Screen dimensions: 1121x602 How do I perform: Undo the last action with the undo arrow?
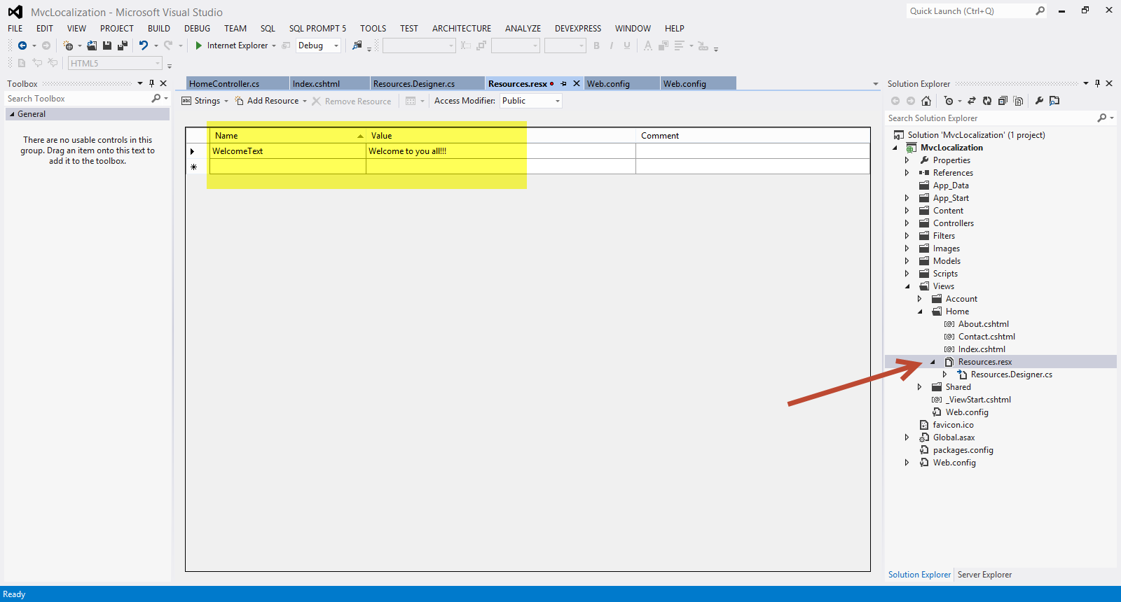[144, 45]
